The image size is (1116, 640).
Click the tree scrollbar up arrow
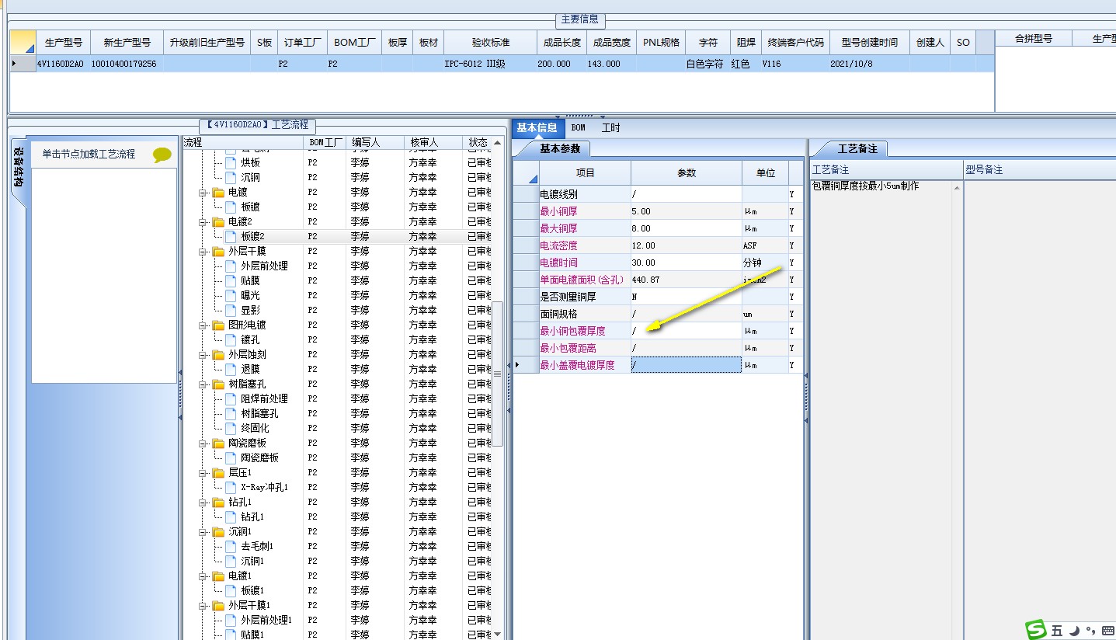pos(498,143)
